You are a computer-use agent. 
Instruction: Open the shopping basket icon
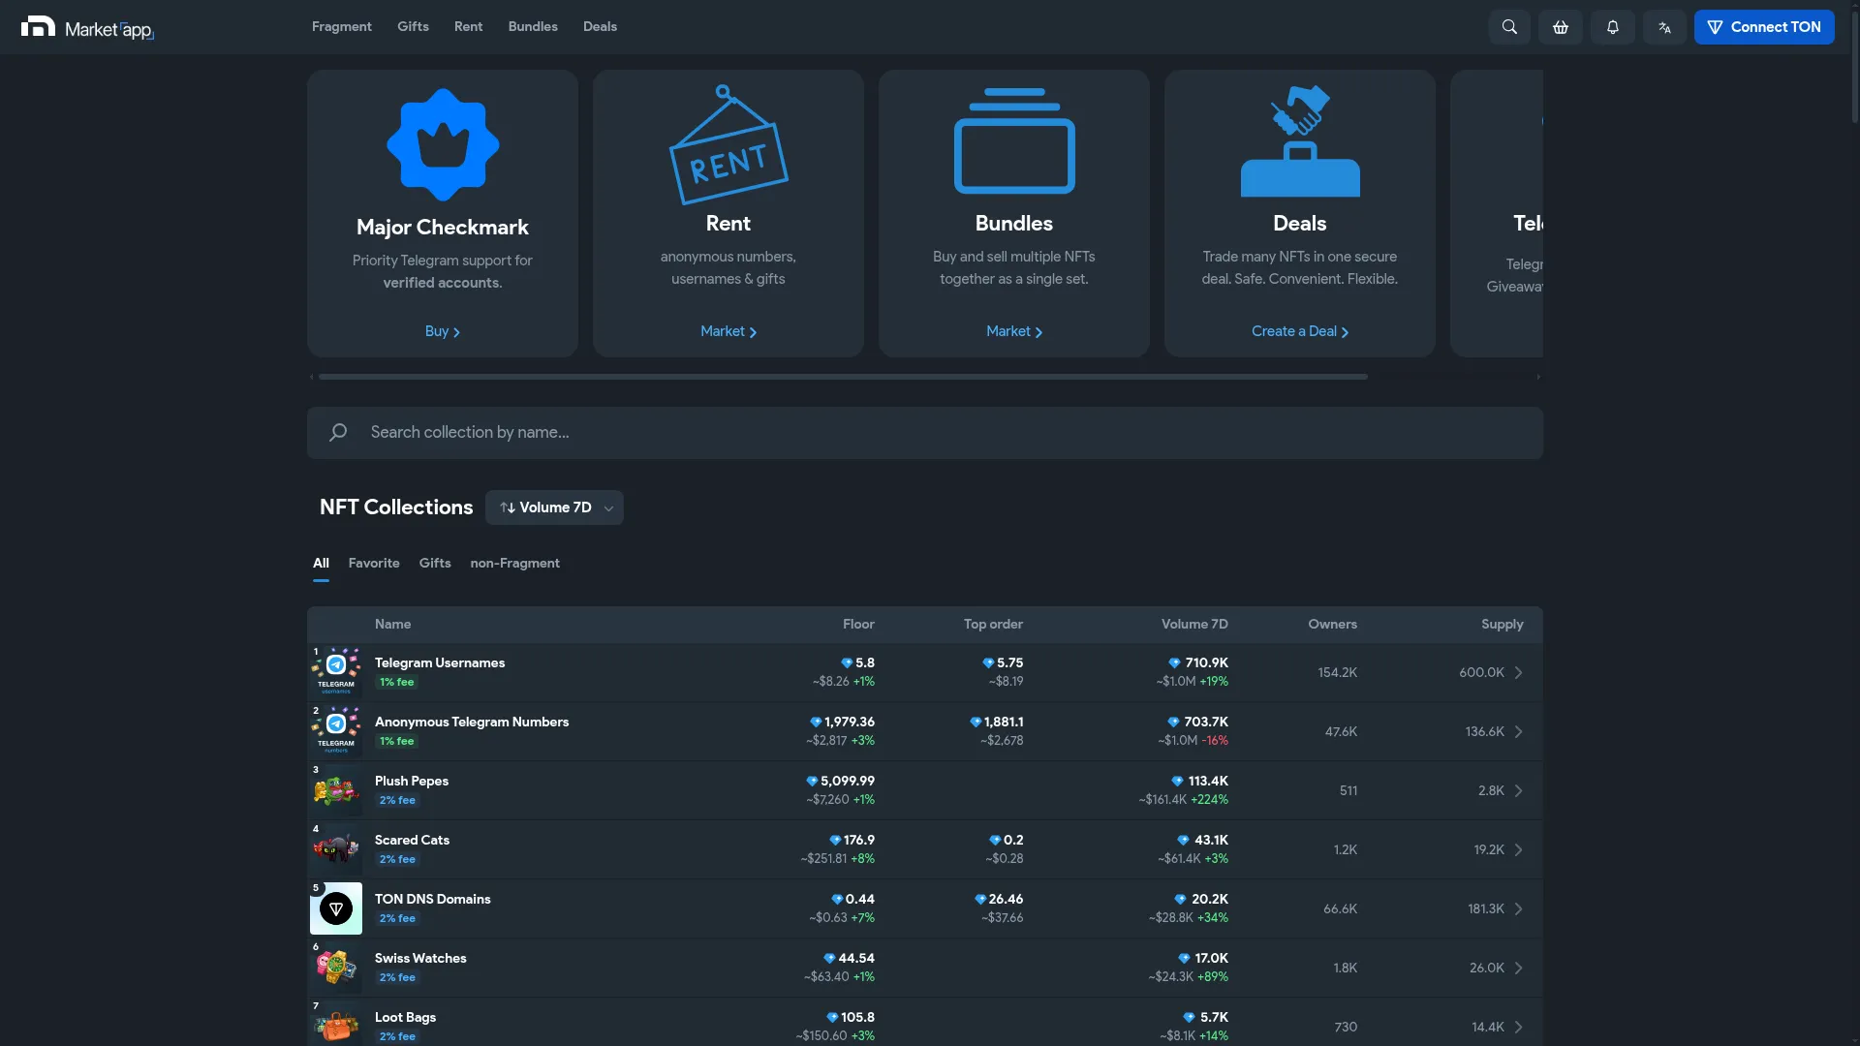tap(1561, 27)
